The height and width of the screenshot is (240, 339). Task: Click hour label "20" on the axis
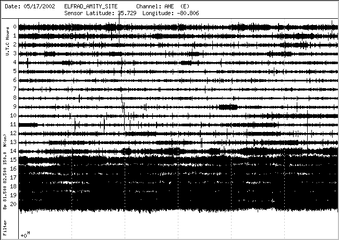pos(13,204)
